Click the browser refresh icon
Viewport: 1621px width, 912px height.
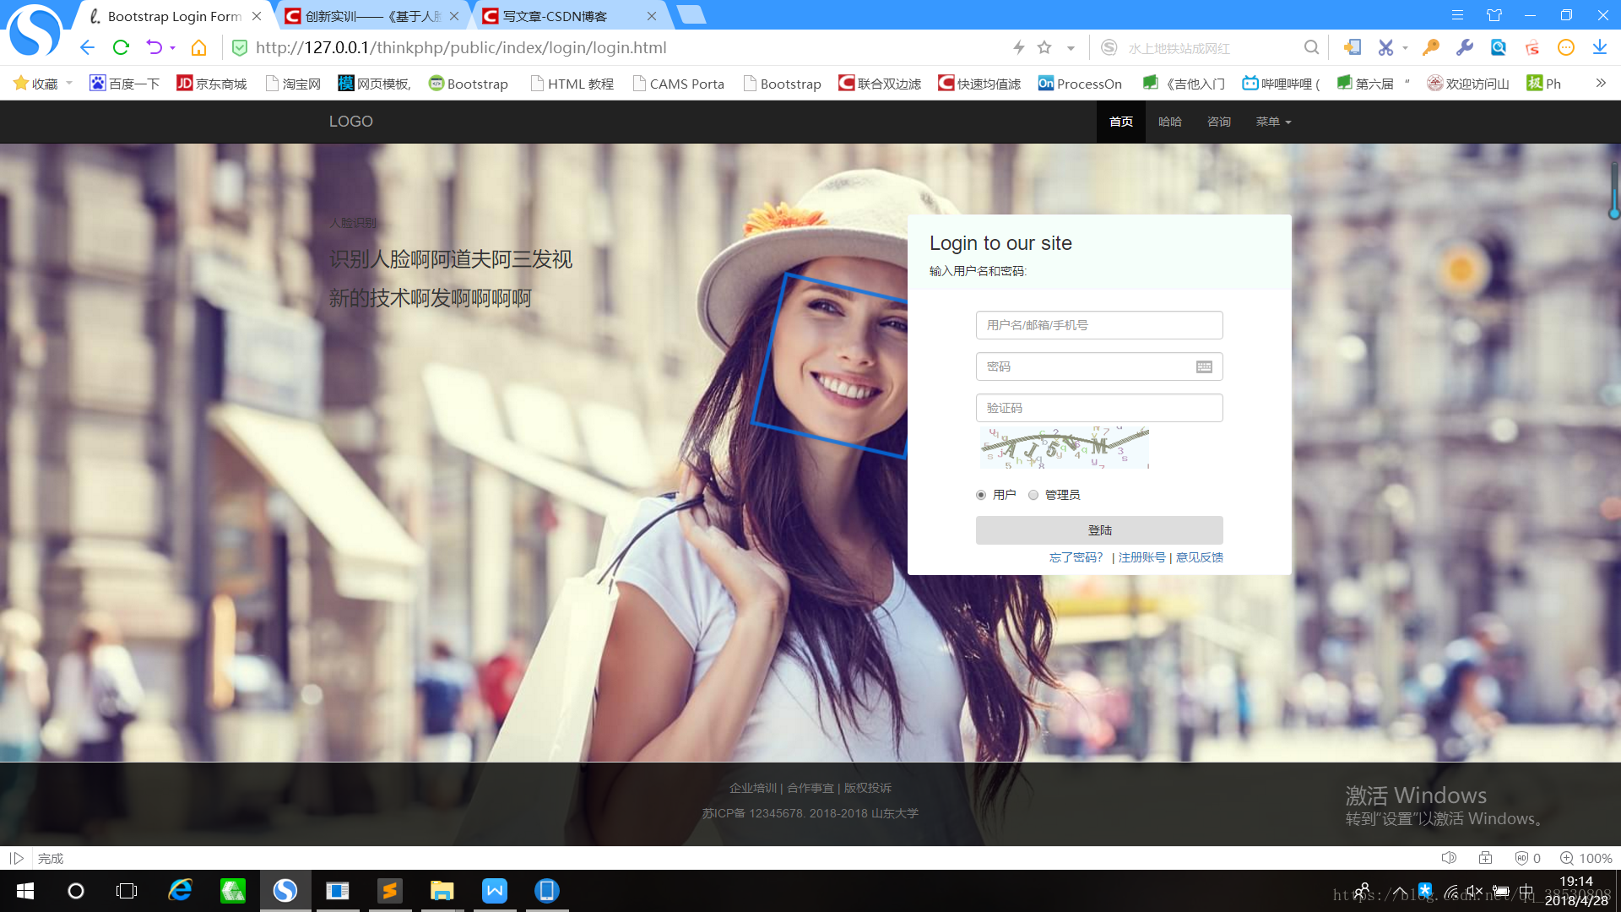tap(121, 47)
